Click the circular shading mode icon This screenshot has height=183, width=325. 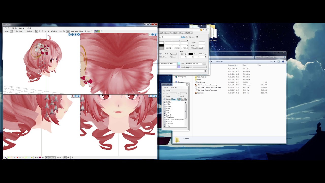pos(96,31)
